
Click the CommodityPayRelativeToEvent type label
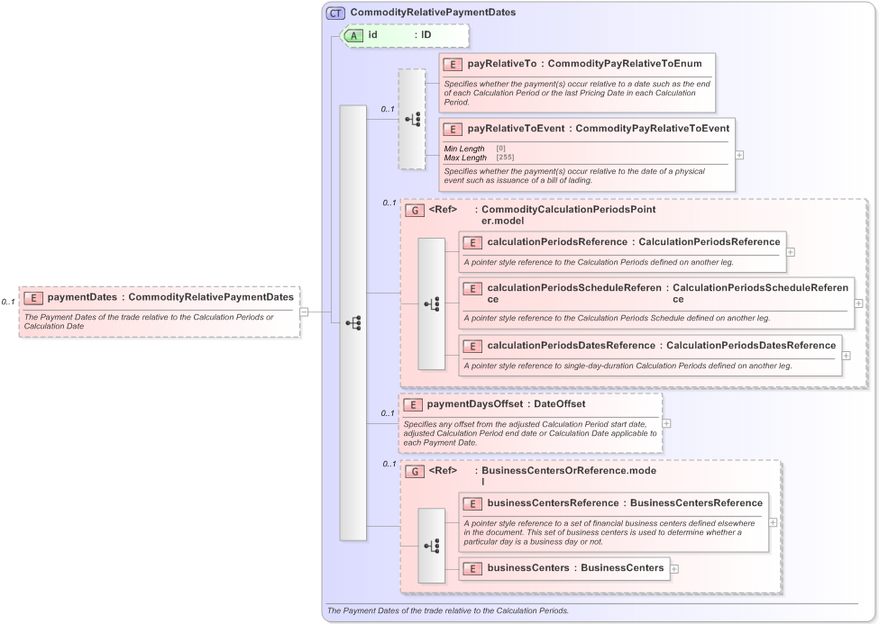pyautogui.click(x=653, y=128)
